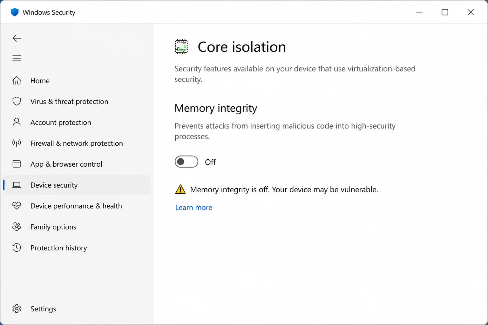Open Family options page
This screenshot has width=488, height=325.
coord(77,227)
